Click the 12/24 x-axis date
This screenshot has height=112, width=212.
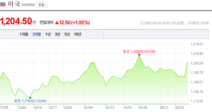(67, 108)
